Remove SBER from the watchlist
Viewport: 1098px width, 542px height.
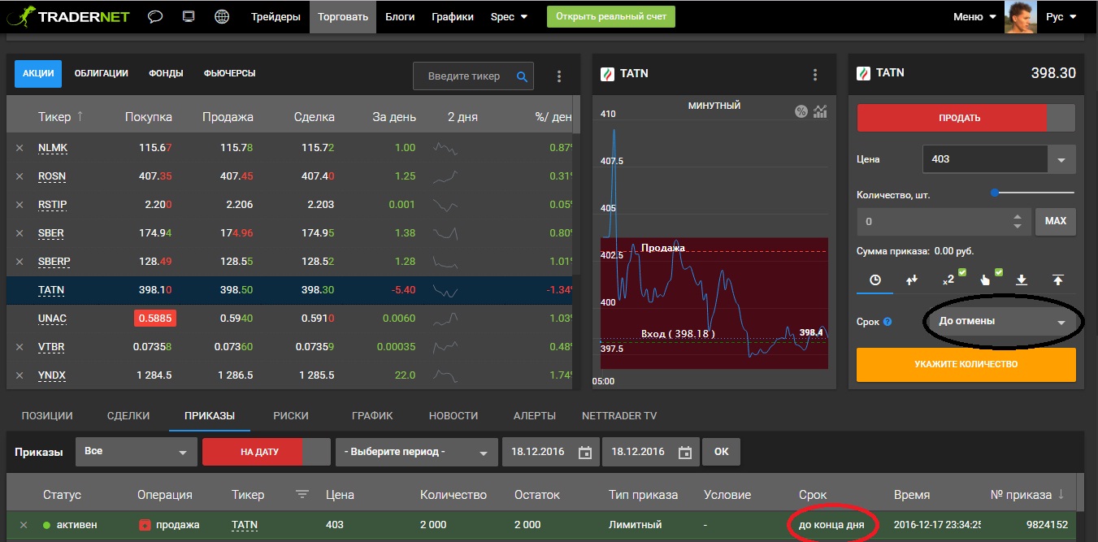click(20, 233)
